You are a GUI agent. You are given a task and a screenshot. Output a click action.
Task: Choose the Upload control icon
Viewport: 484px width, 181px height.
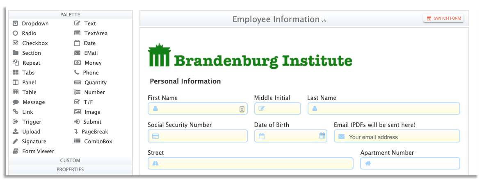(16, 132)
